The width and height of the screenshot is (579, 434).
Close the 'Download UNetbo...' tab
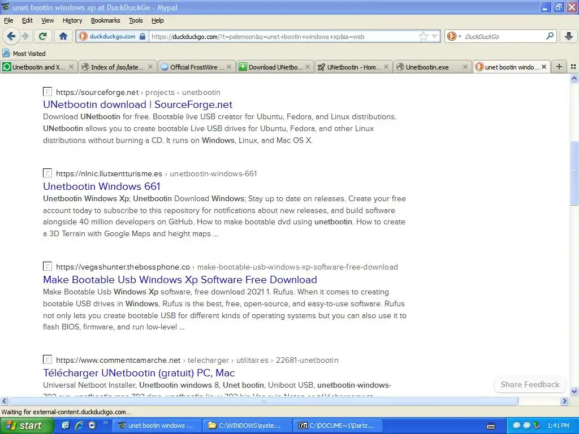308,67
